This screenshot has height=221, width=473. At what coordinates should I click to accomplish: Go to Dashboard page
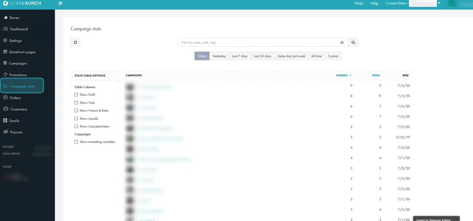tap(19, 29)
